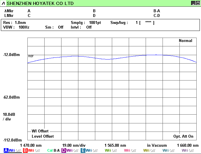This screenshot has width=201, height=154.
Task: Select the purple trace D icon
Action: pyautogui.click(x=64, y=150)
